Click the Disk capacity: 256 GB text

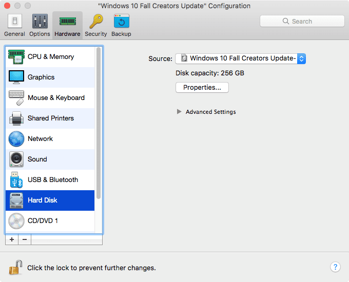pyautogui.click(x=210, y=73)
